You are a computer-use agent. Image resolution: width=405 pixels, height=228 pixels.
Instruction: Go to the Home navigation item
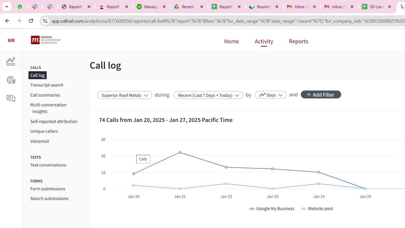click(232, 41)
